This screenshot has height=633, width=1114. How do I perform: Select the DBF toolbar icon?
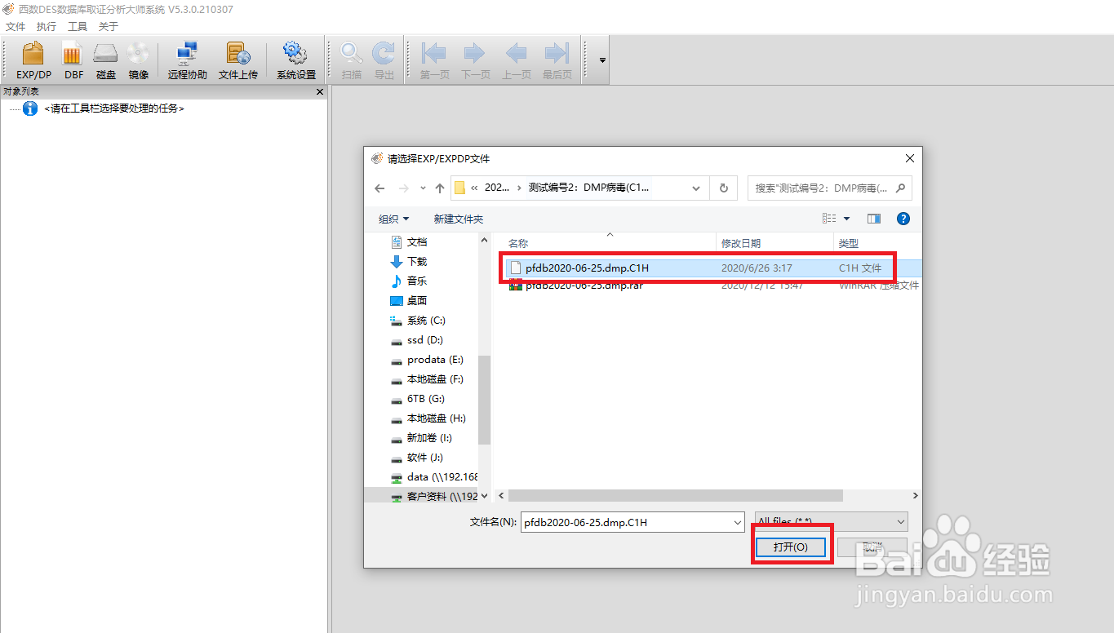click(73, 61)
